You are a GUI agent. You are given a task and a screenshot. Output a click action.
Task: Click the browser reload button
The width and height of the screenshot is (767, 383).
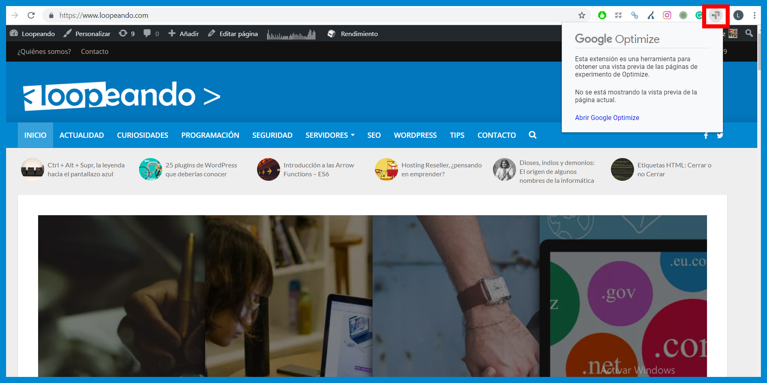point(31,15)
